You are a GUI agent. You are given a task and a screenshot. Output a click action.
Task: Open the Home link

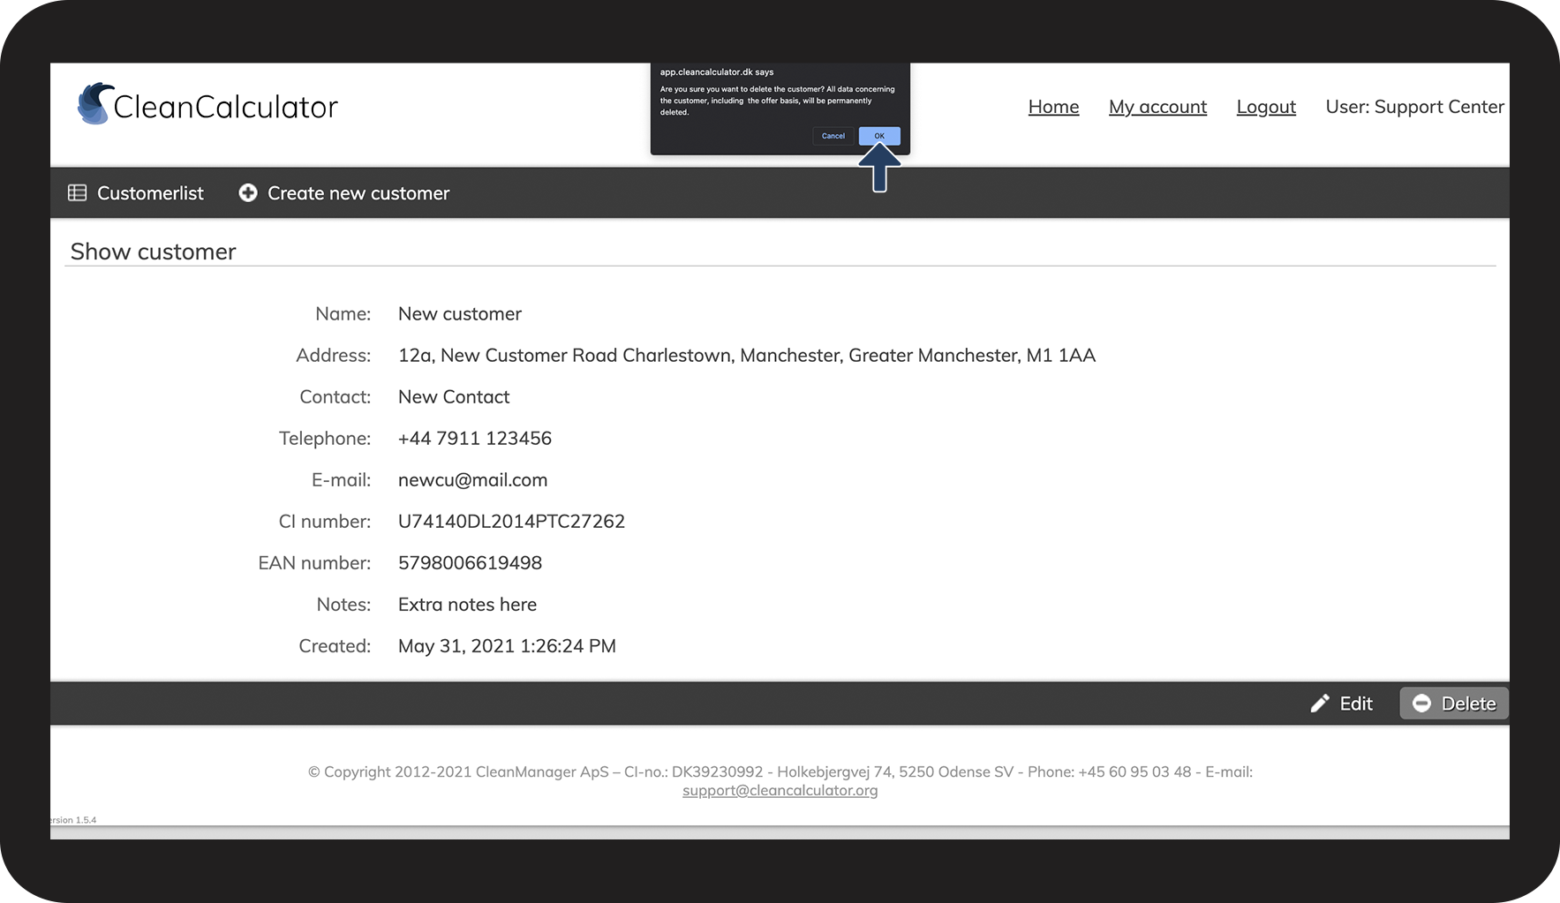pos(1053,107)
